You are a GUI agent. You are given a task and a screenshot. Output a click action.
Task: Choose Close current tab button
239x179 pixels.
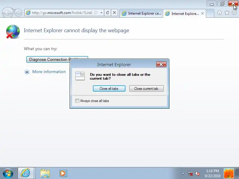pyautogui.click(x=146, y=88)
